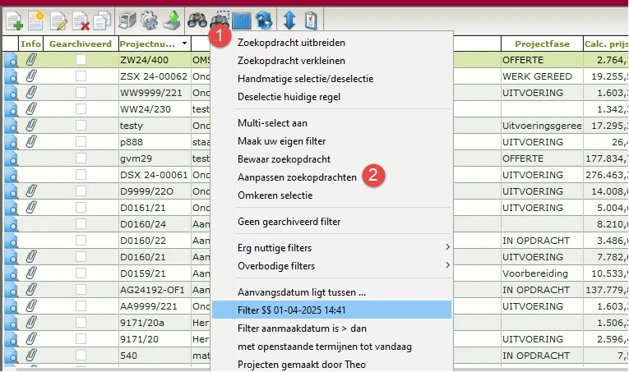Click the edit document pencil icon
Image resolution: width=629 pixels, height=372 pixels.
click(58, 20)
